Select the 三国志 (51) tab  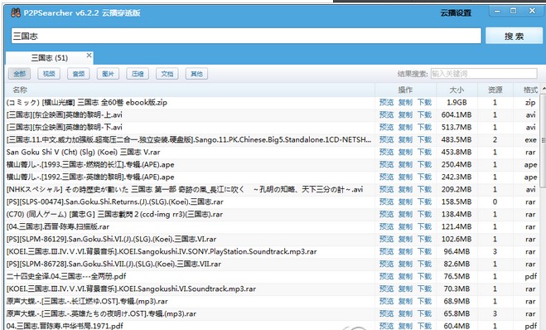point(50,58)
